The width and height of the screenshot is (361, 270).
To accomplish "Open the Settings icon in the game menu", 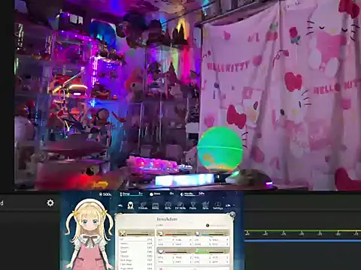I will coord(217,205).
